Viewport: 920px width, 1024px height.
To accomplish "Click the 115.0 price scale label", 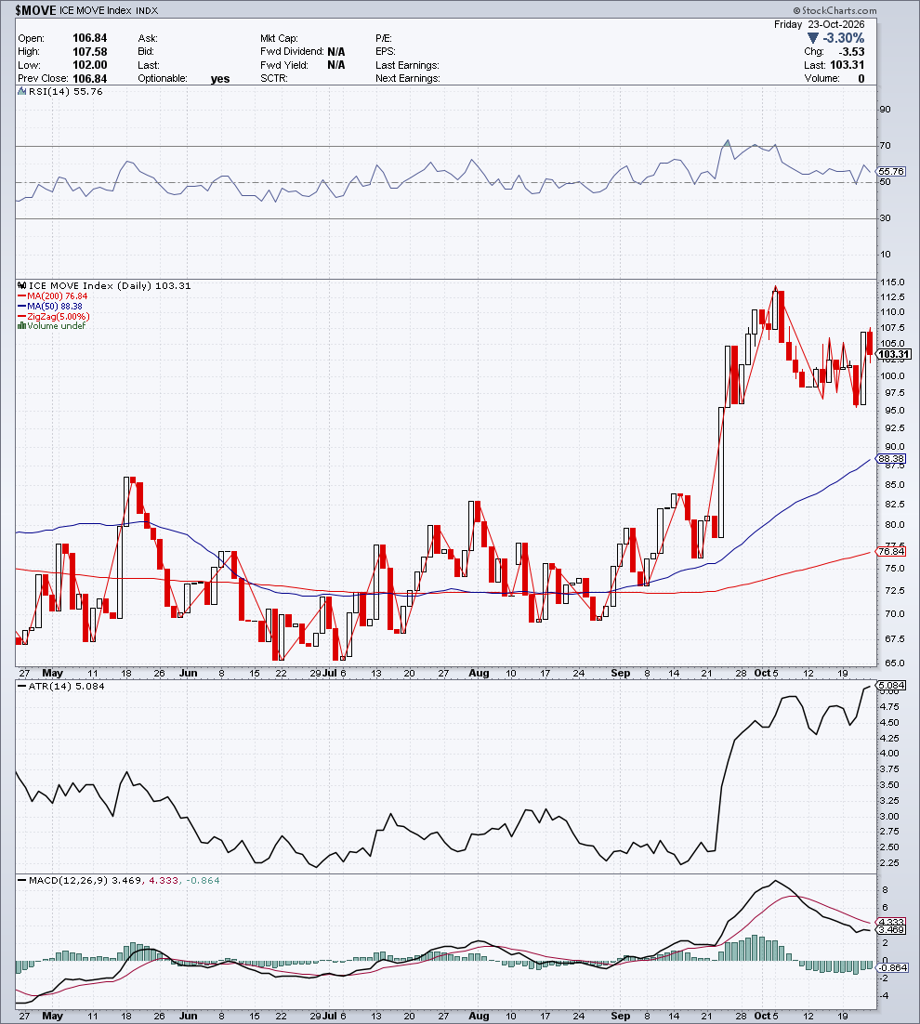I will pos(892,282).
